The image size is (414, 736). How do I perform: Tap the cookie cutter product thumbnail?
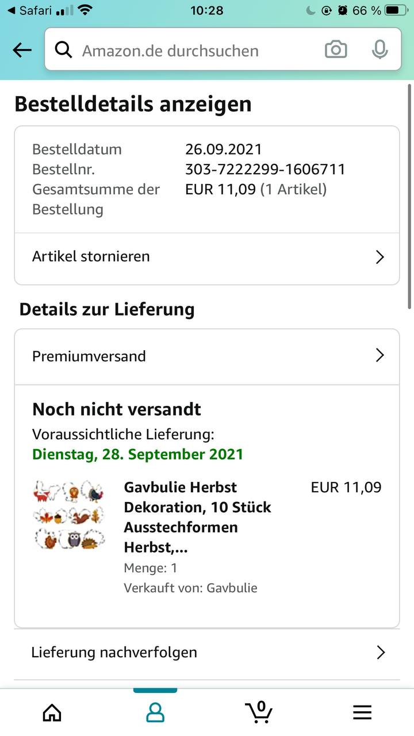70,515
